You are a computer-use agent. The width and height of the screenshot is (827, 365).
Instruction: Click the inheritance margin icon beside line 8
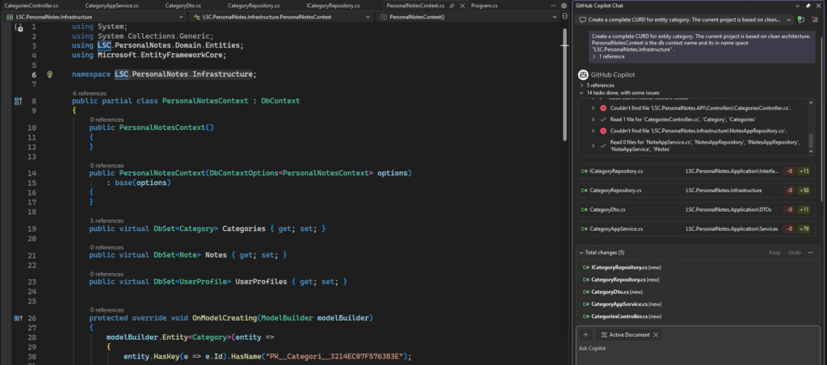point(18,101)
